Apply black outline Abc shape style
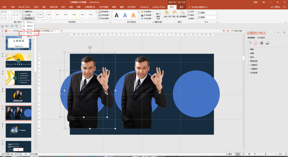The image size is (288, 157). tap(41, 15)
